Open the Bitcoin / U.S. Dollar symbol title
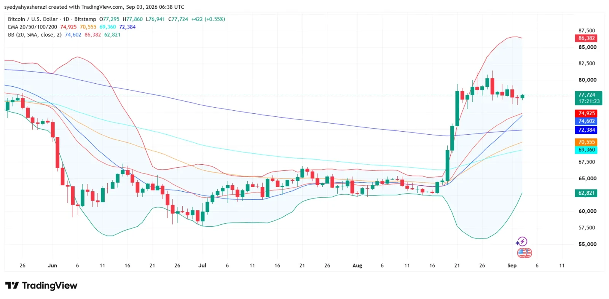609x299 pixels. click(x=33, y=19)
